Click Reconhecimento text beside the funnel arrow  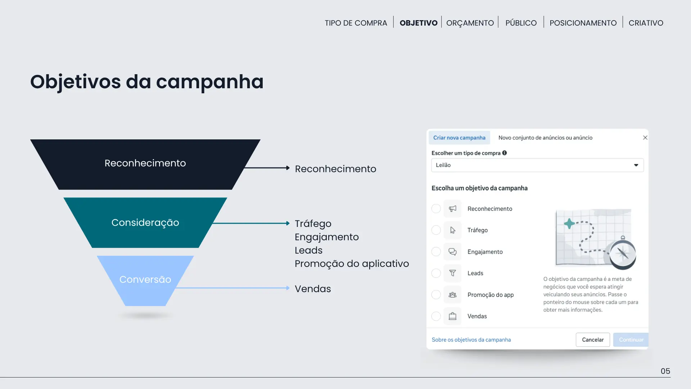335,169
